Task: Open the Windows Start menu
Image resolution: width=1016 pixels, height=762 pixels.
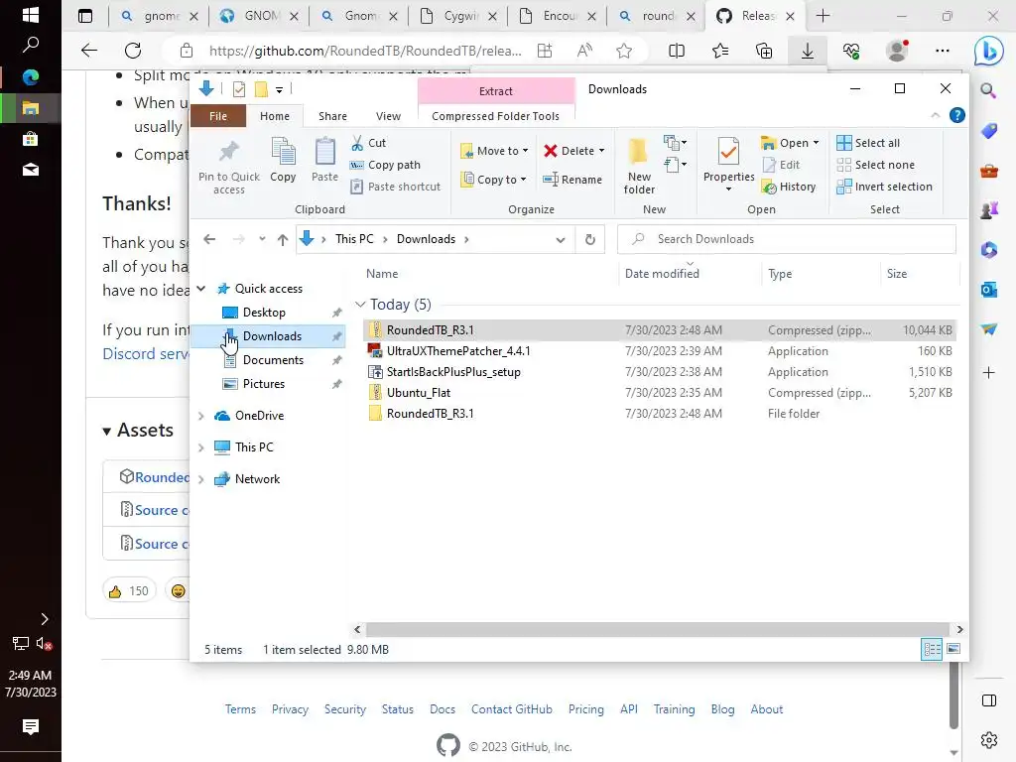Action: (31, 15)
